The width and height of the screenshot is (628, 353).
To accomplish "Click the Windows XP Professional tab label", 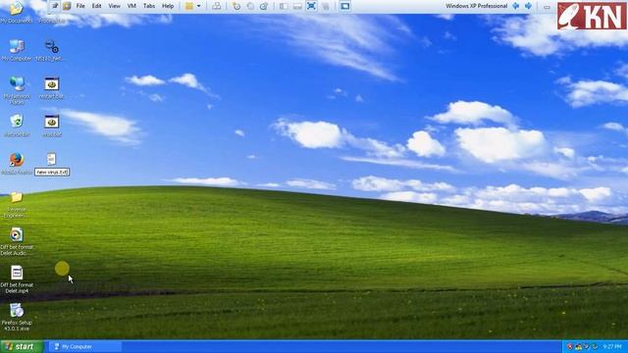I will [477, 6].
